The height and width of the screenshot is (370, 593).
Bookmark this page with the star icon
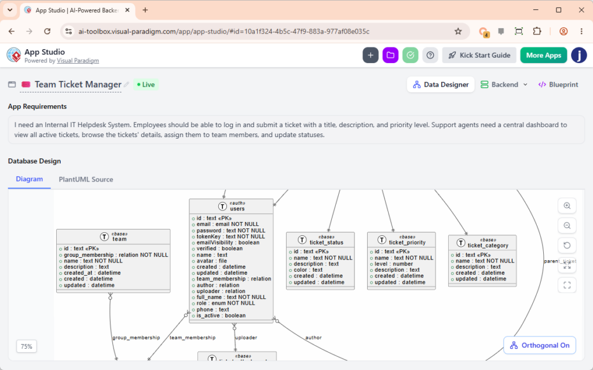pyautogui.click(x=458, y=31)
